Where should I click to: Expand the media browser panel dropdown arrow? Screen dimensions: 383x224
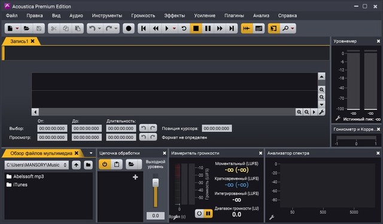point(91,154)
